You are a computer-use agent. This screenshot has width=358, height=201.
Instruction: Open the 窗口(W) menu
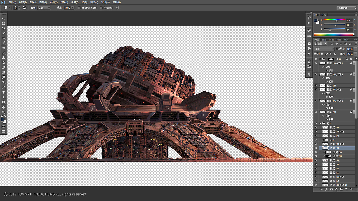(x=105, y=2)
